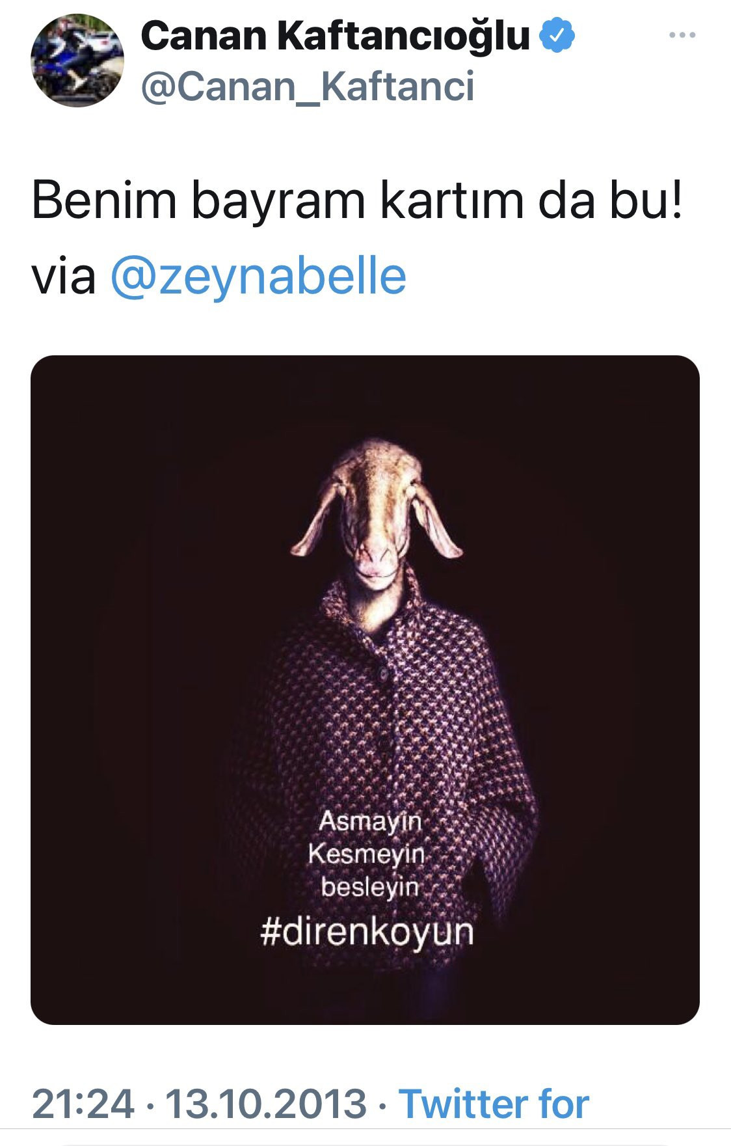Click the blue verified badge

coord(558,36)
